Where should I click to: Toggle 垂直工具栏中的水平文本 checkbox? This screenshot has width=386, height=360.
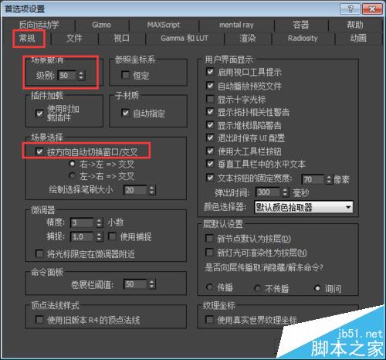coord(210,164)
